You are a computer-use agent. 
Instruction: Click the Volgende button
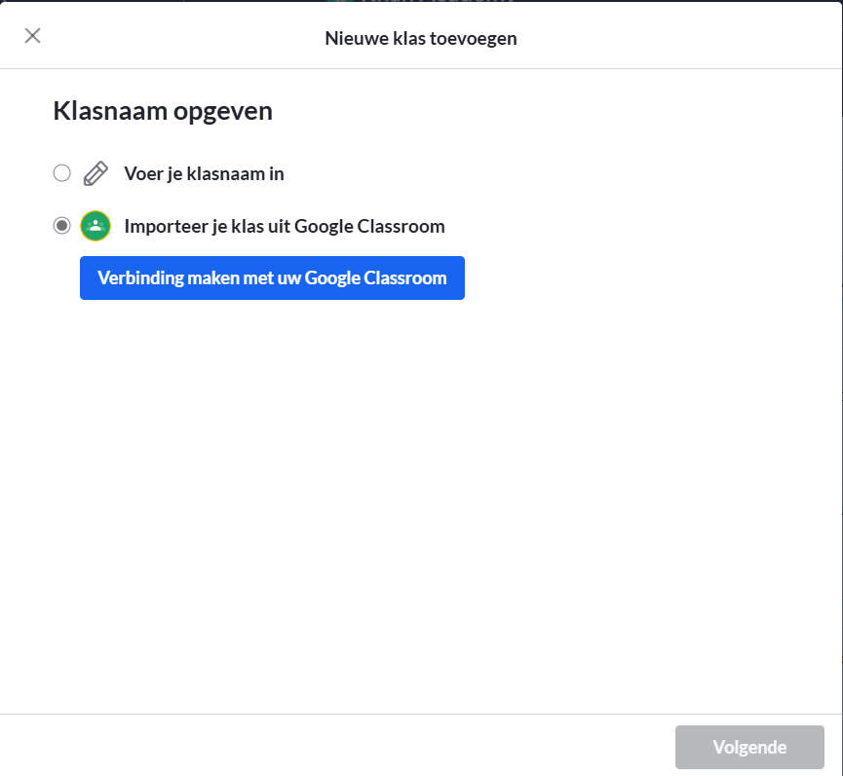(x=749, y=747)
